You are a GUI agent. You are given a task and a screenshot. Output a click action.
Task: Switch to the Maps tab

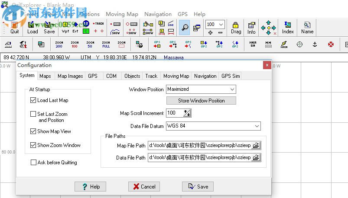coord(45,76)
